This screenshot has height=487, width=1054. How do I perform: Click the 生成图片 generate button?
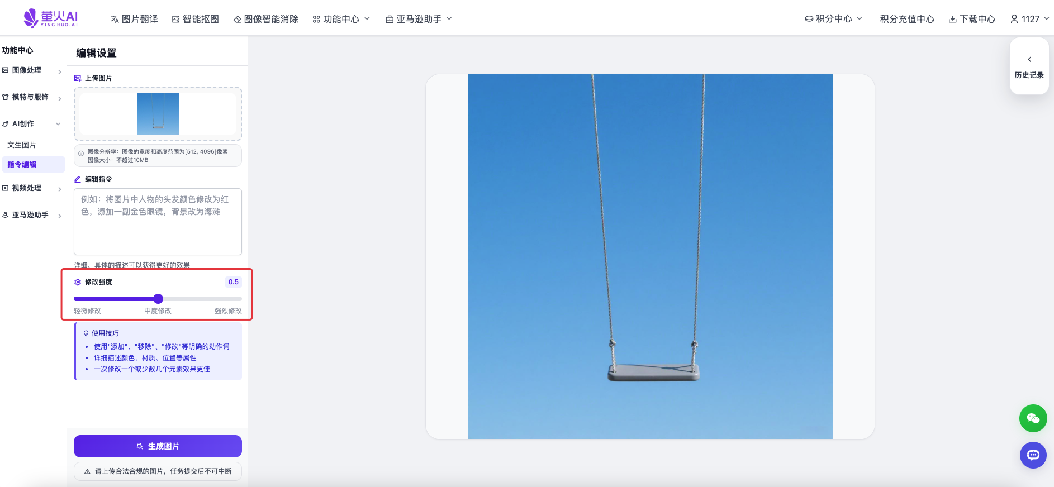coord(158,446)
